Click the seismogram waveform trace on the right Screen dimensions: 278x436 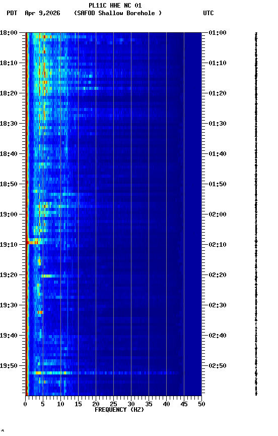point(256,214)
